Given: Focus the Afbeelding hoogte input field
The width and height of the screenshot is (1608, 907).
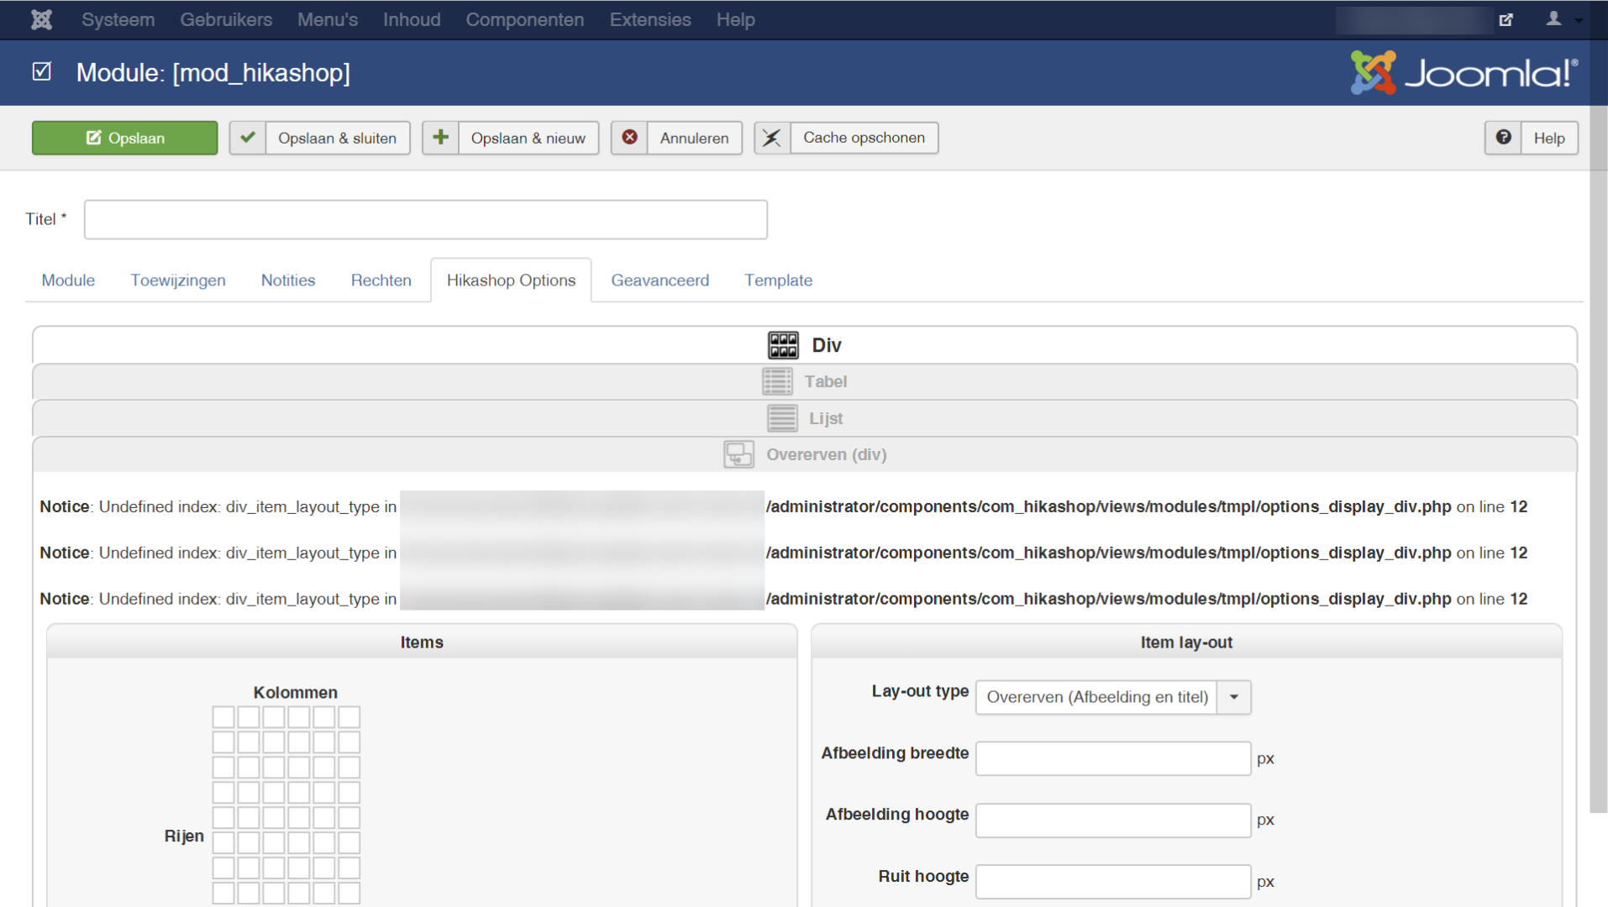Looking at the screenshot, I should 1113,820.
